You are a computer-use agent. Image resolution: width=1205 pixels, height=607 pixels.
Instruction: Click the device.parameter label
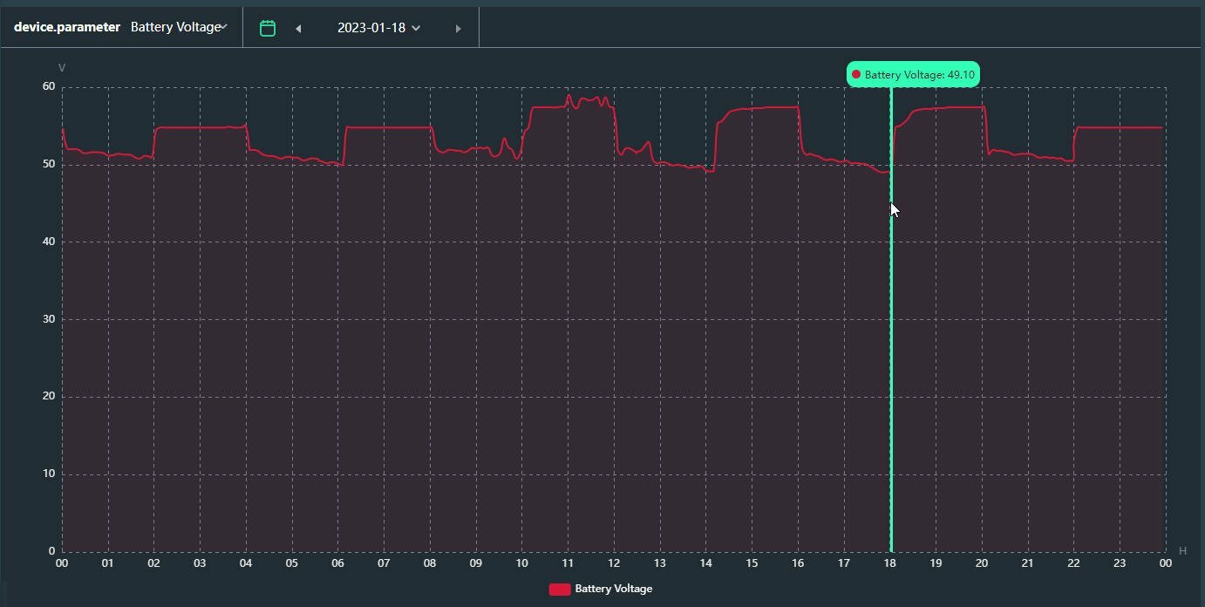tap(67, 27)
